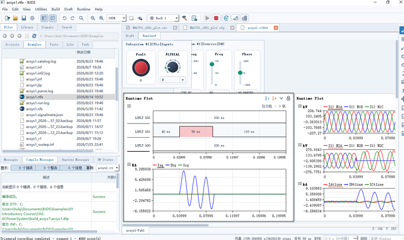Open the Search tab
The image size is (404, 240).
[x=67, y=27]
